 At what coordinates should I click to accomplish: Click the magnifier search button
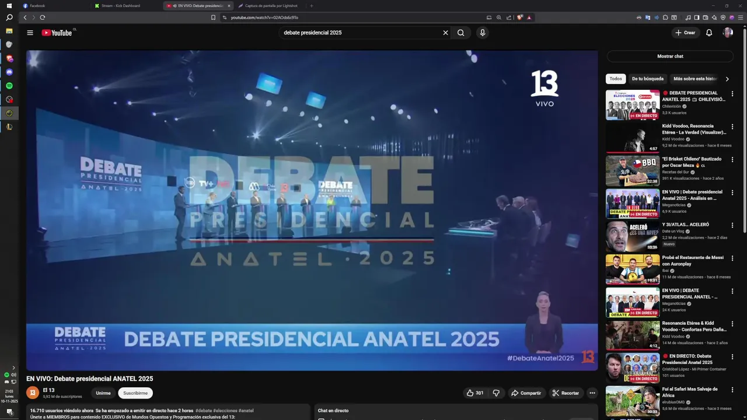[x=460, y=33]
